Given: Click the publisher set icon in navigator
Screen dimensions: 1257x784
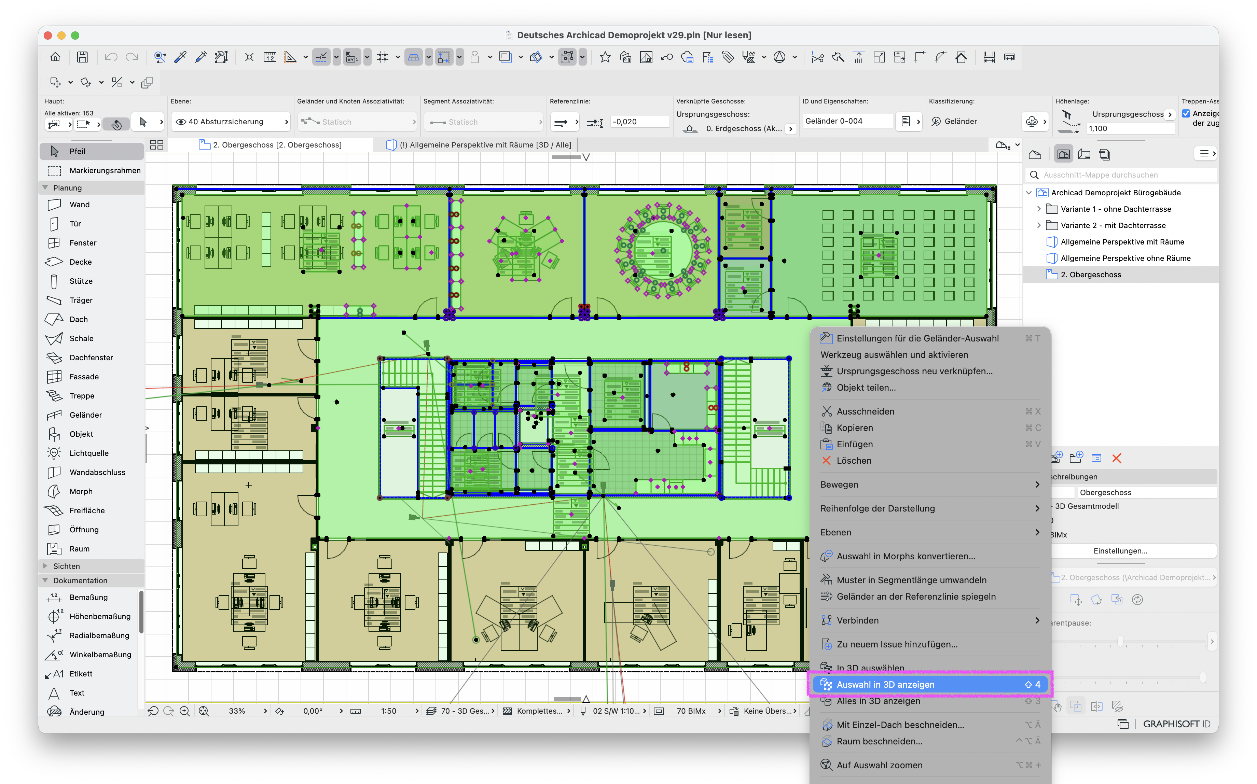Looking at the screenshot, I should (1105, 154).
